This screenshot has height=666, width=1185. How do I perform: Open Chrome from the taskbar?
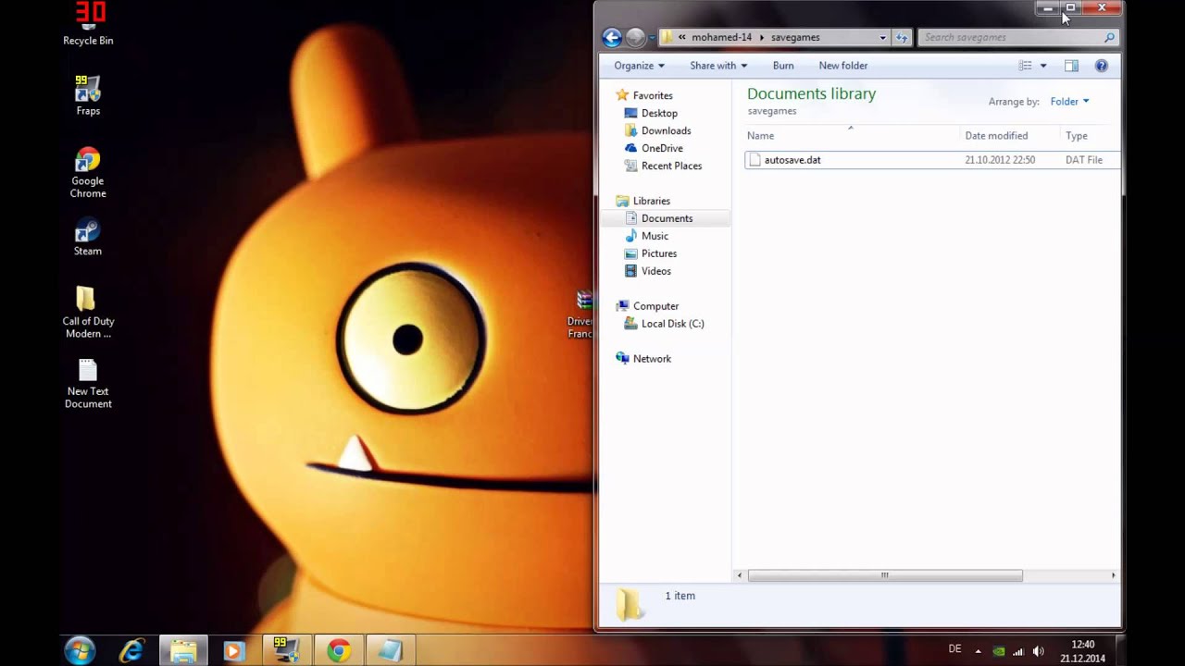pyautogui.click(x=338, y=651)
